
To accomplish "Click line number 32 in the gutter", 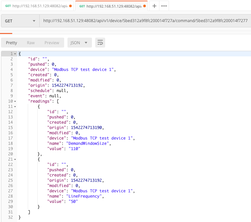I will [10, 217].
